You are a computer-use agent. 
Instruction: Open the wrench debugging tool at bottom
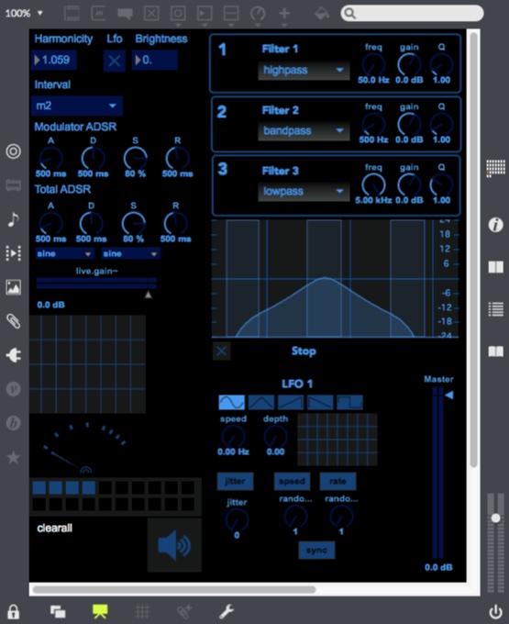click(227, 612)
